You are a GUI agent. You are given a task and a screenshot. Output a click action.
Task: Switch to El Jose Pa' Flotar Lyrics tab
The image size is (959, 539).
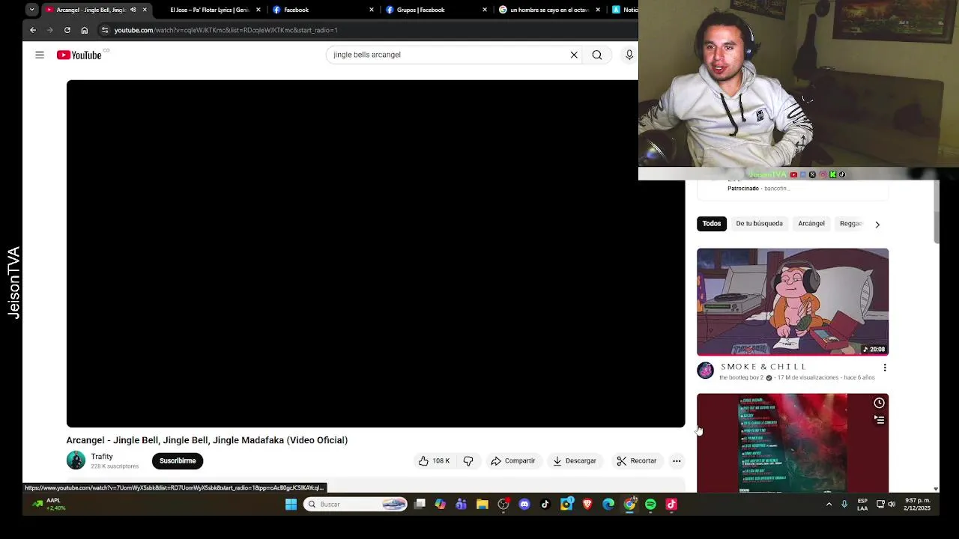tap(209, 10)
